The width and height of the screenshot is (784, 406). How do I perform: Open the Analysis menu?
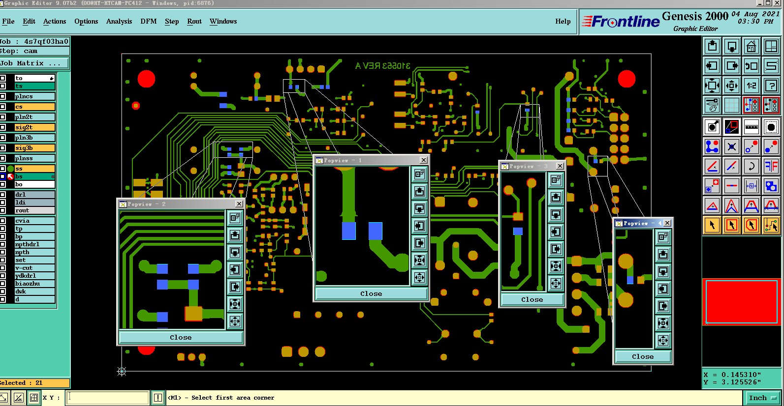pyautogui.click(x=119, y=21)
